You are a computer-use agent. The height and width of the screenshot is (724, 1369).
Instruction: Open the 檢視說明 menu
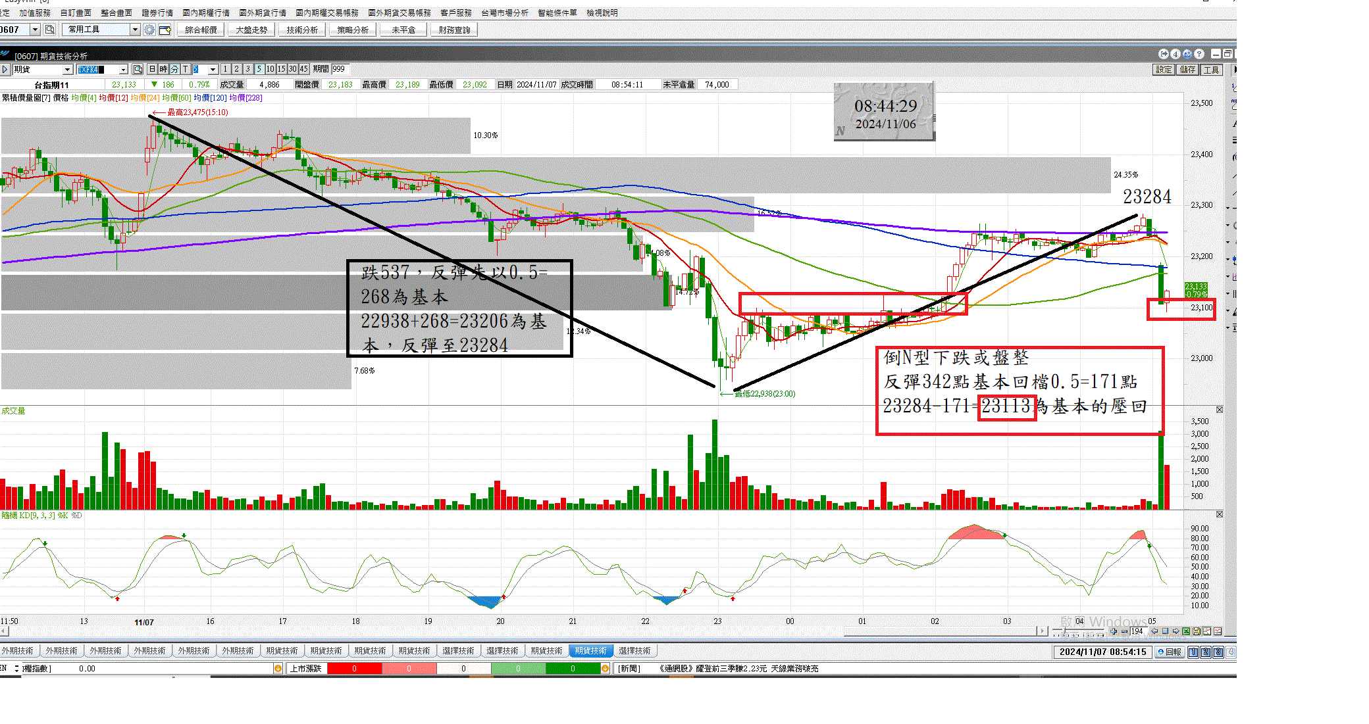602,12
